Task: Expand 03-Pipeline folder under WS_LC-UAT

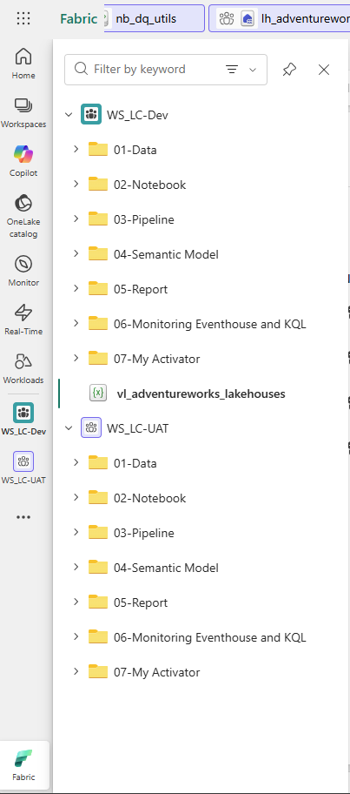Action: 76,533
